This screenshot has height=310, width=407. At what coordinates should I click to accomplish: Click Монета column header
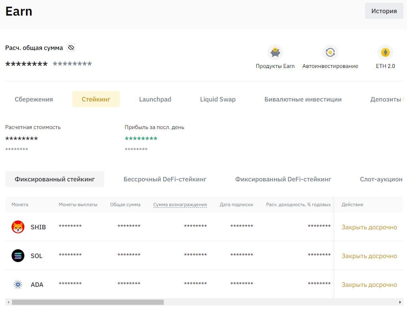point(20,205)
